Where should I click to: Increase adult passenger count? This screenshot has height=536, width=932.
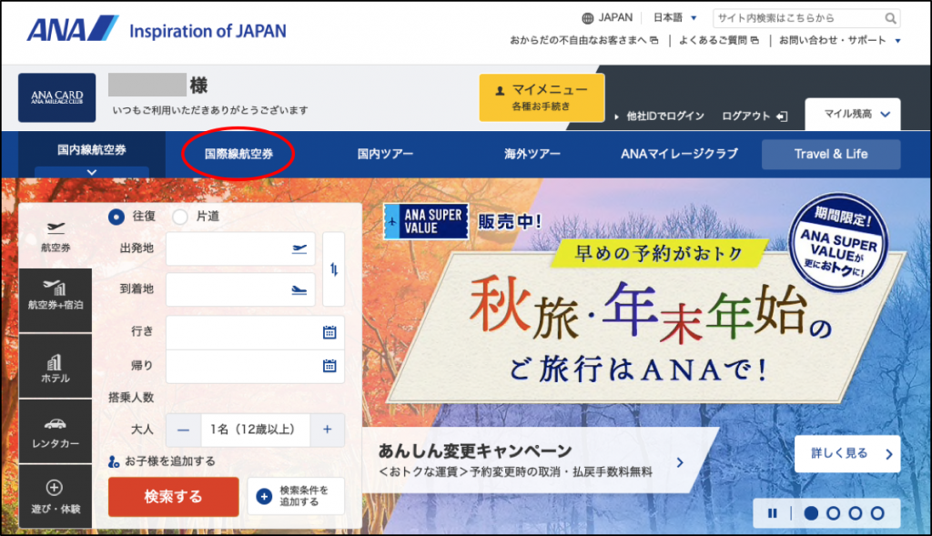pos(327,430)
